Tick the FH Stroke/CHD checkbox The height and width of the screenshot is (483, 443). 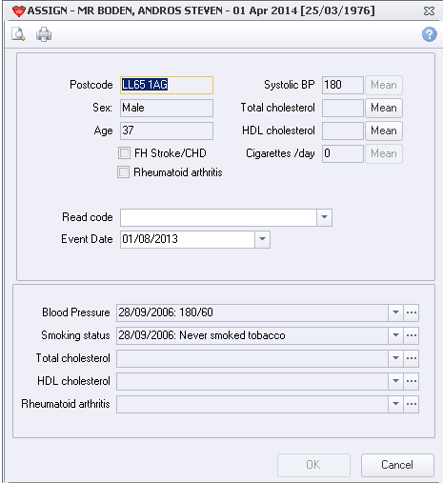[124, 153]
